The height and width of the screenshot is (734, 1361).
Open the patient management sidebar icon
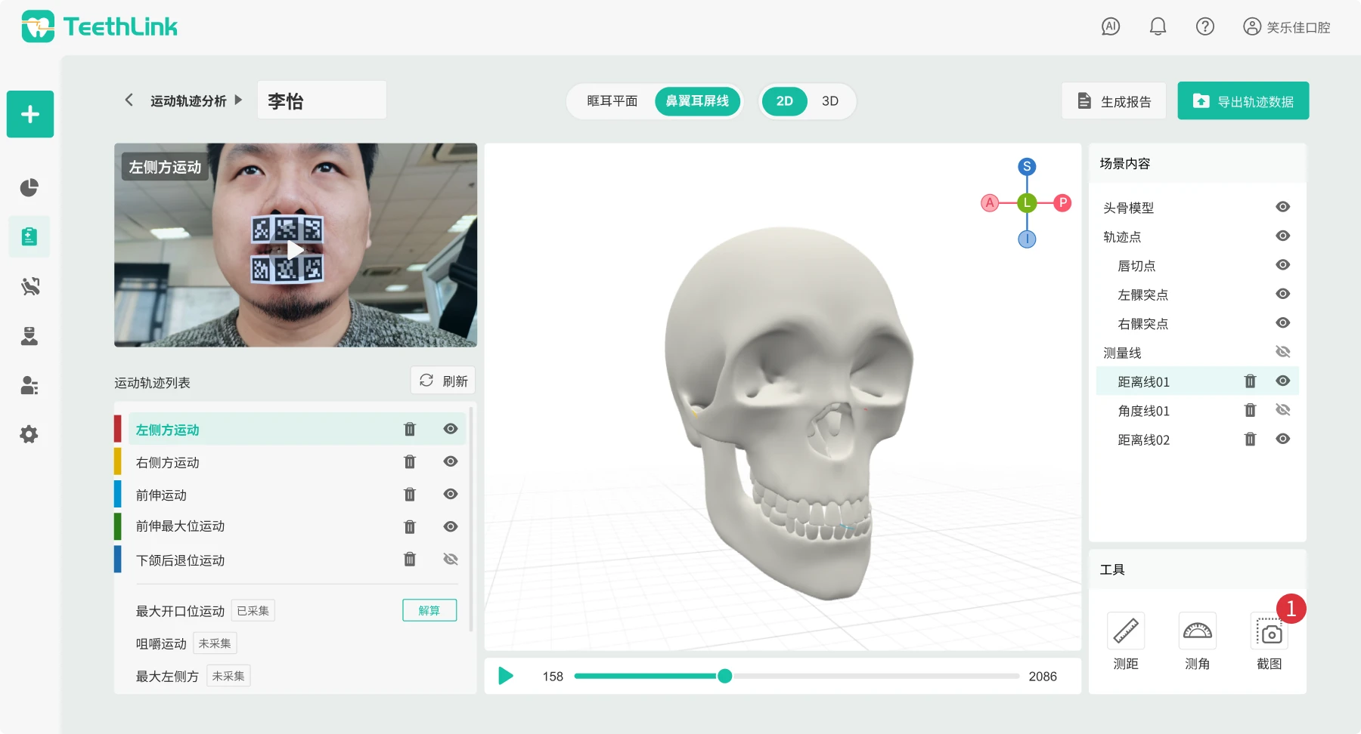pos(29,385)
